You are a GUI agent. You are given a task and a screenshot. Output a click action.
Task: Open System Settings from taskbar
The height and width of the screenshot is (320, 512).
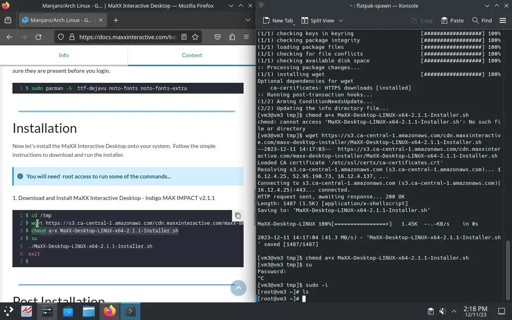[x=47, y=311]
